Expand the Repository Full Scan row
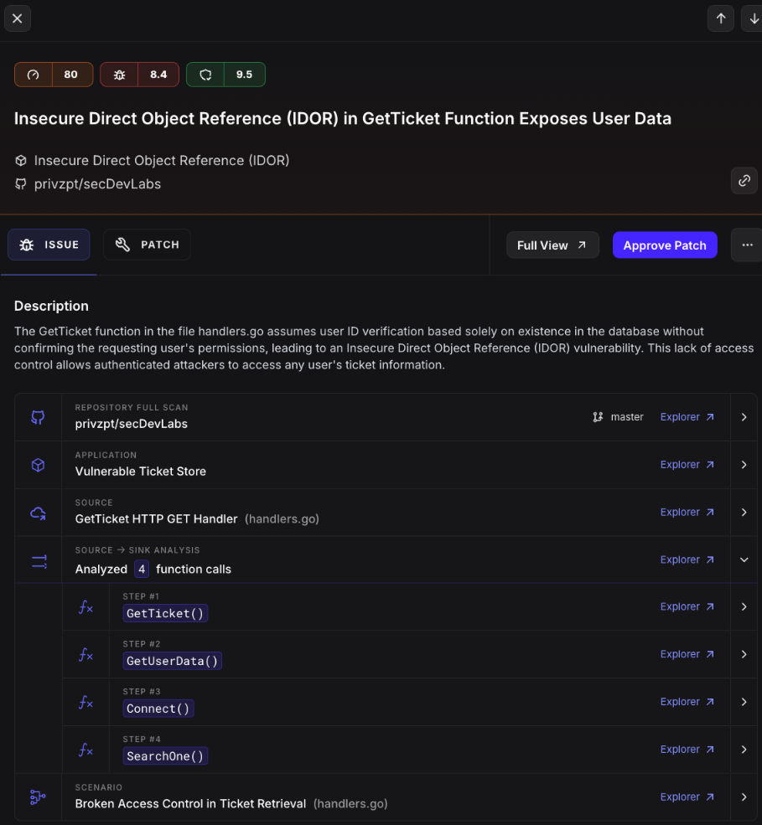This screenshot has width=762, height=825. click(x=744, y=417)
